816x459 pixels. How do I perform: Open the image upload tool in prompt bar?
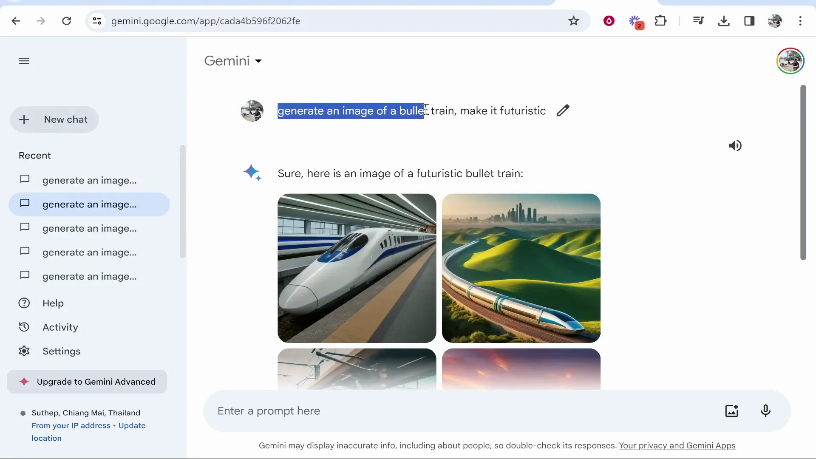tap(732, 411)
